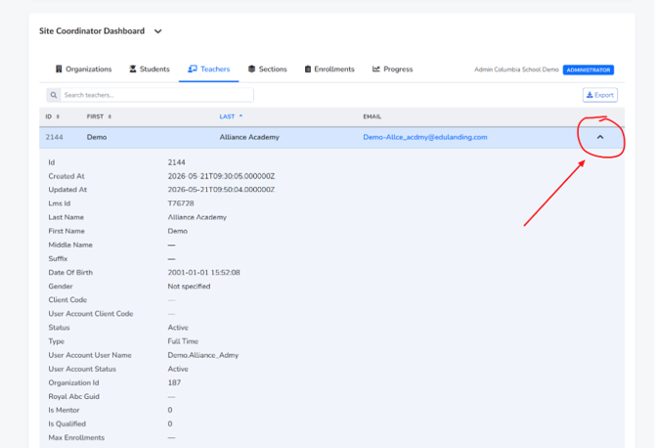The height and width of the screenshot is (448, 655).
Task: Click the ADMINISTRATOR role badge
Action: click(589, 69)
